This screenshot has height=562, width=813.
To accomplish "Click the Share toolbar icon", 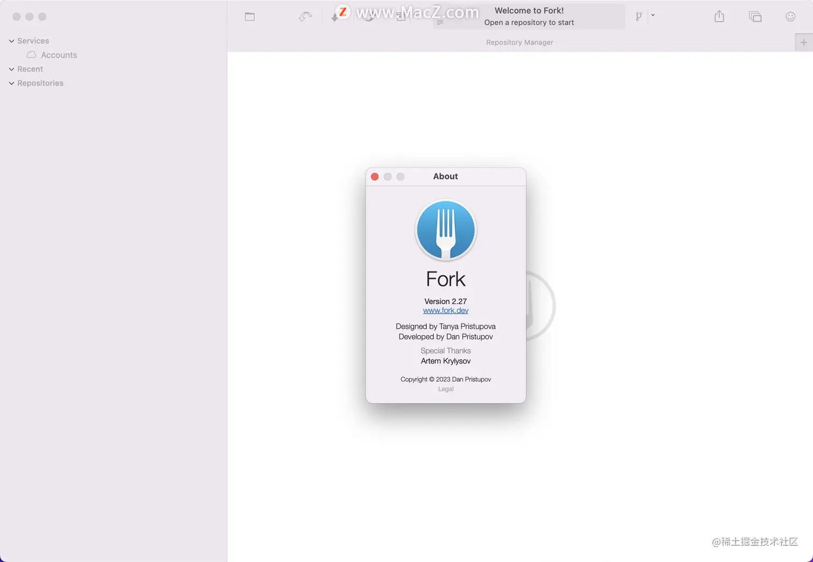I will pyautogui.click(x=719, y=17).
